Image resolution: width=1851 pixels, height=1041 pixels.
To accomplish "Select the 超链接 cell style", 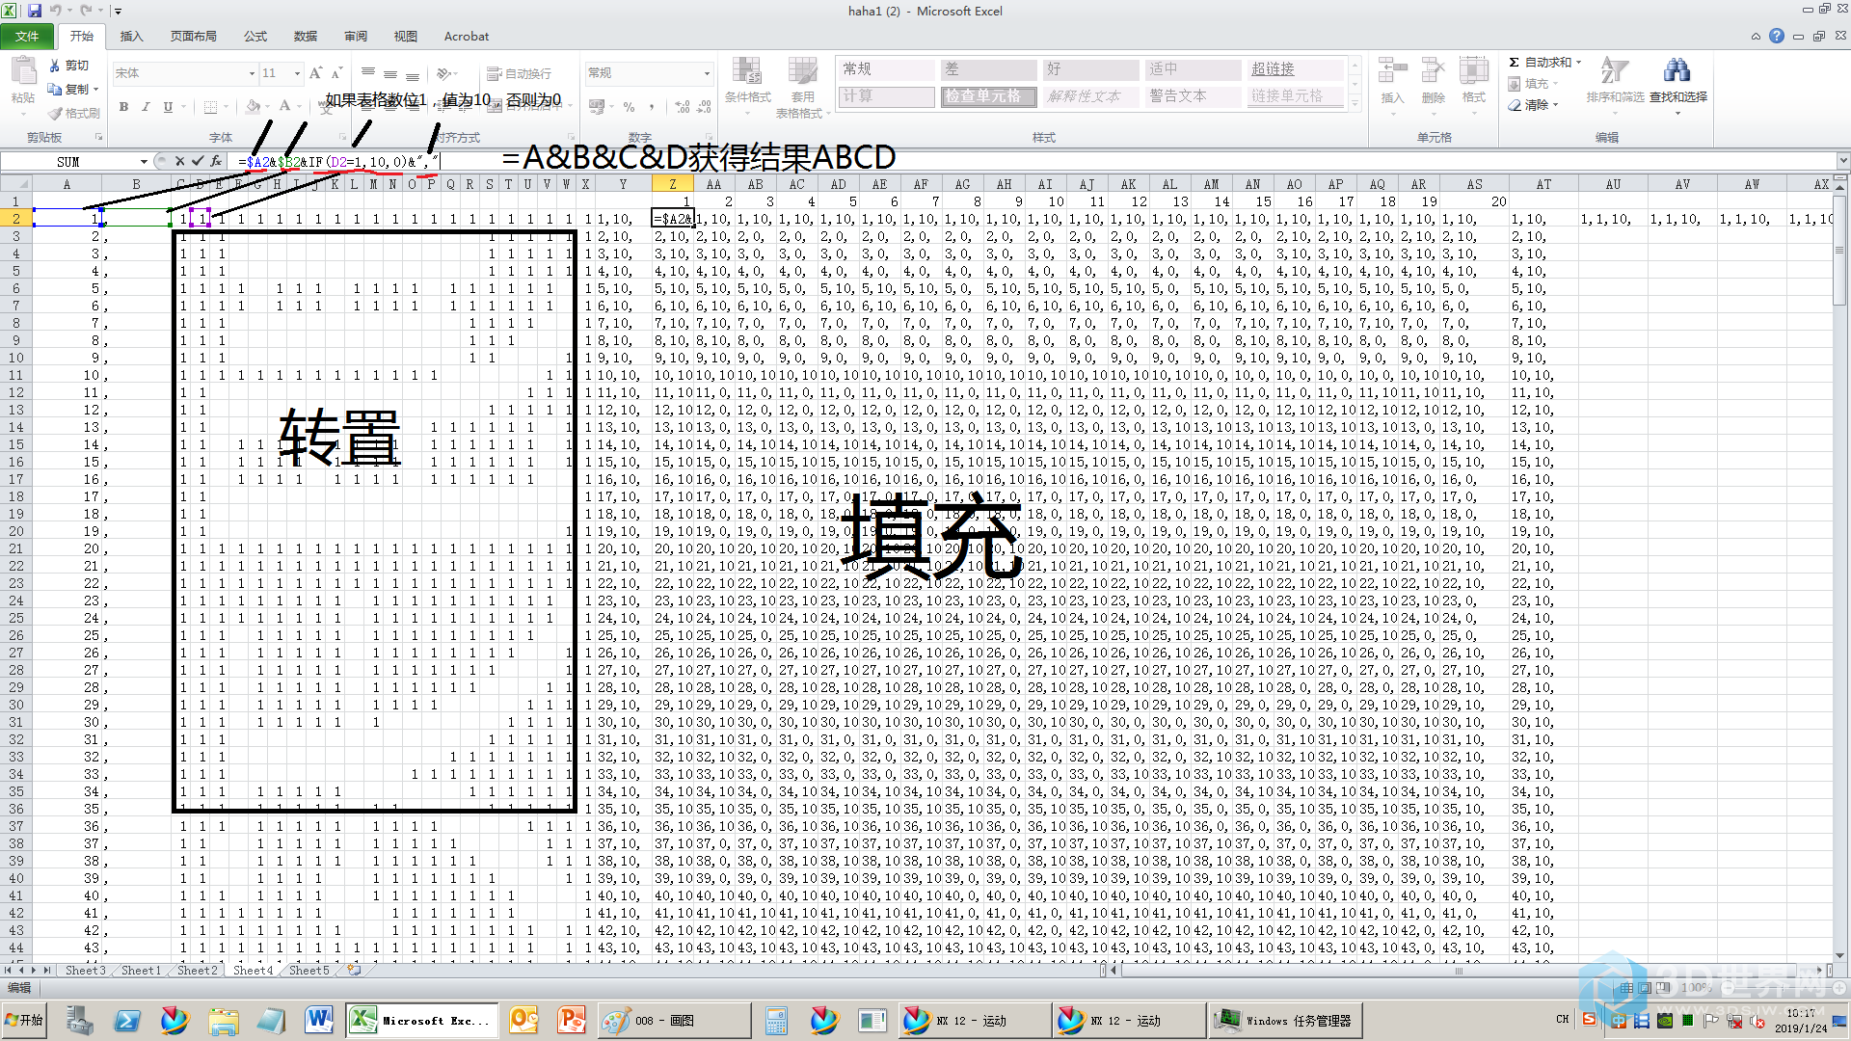I will [1296, 69].
